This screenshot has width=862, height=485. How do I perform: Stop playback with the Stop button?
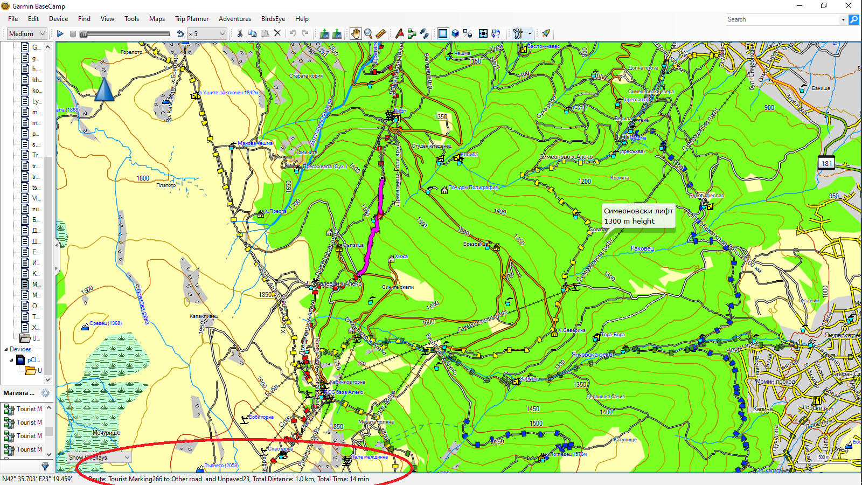[x=73, y=33]
